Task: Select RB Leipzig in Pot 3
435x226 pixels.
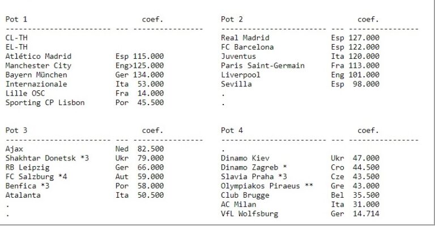Action: coord(27,167)
